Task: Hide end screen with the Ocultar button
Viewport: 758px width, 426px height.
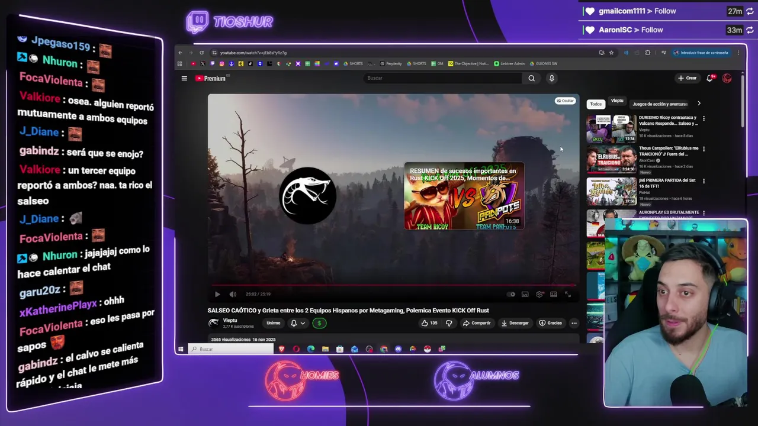Action: tap(565, 101)
